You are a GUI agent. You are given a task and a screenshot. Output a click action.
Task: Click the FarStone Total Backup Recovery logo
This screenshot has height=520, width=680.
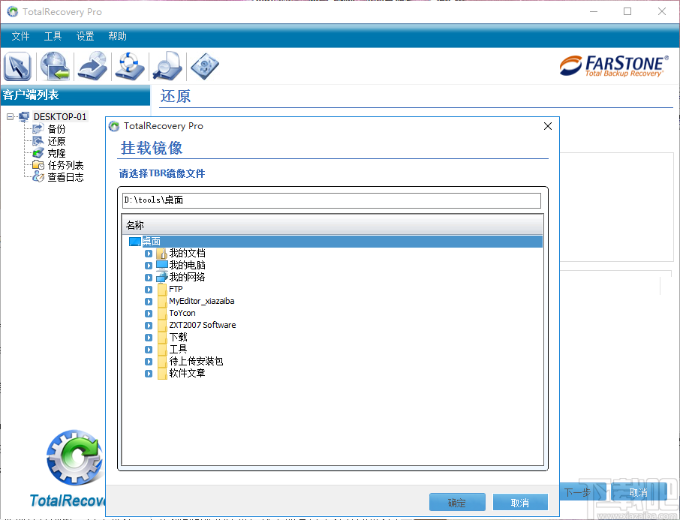[615, 66]
